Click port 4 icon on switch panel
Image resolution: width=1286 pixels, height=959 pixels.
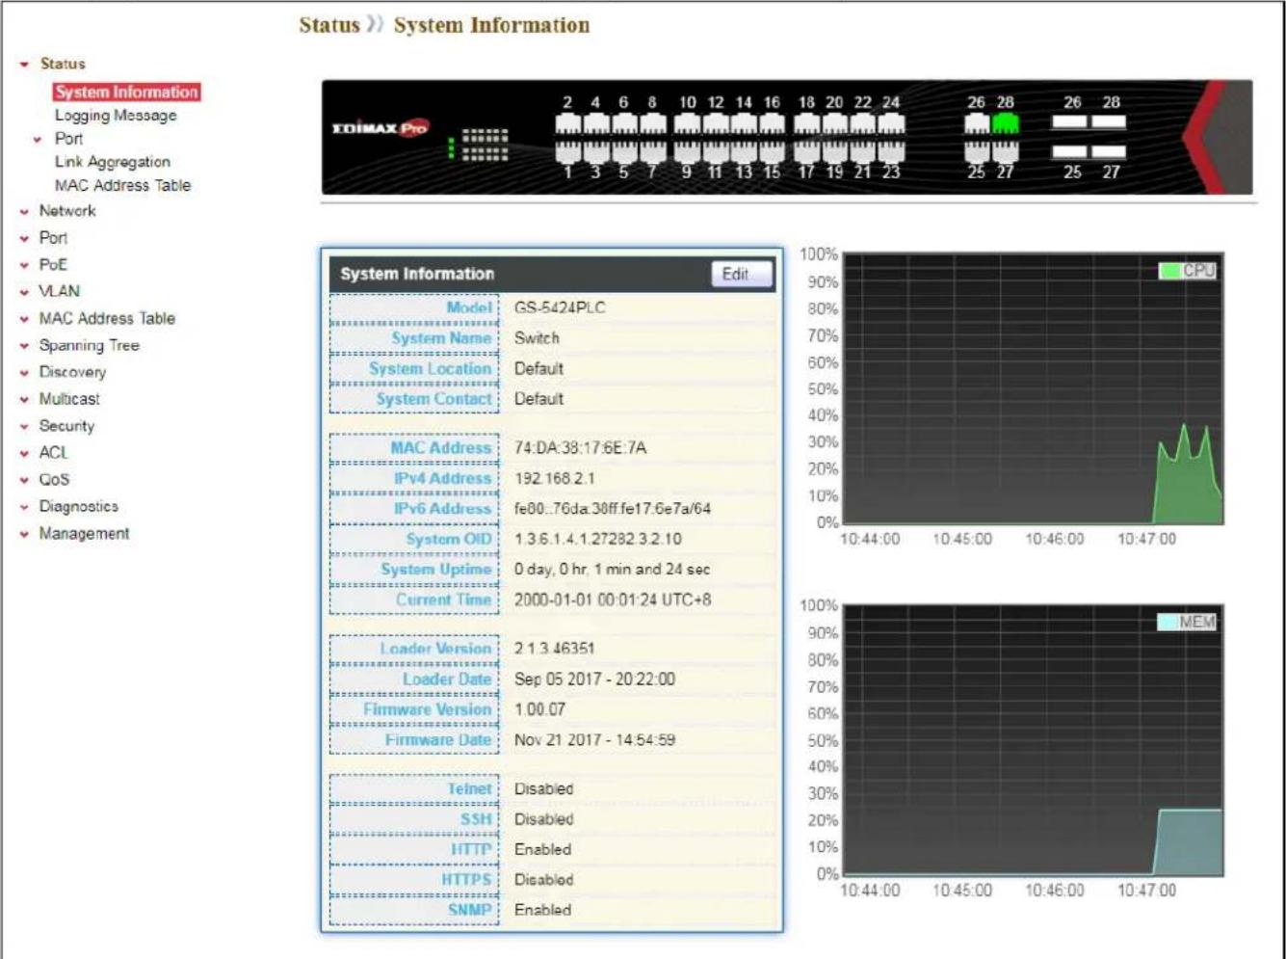[595, 123]
